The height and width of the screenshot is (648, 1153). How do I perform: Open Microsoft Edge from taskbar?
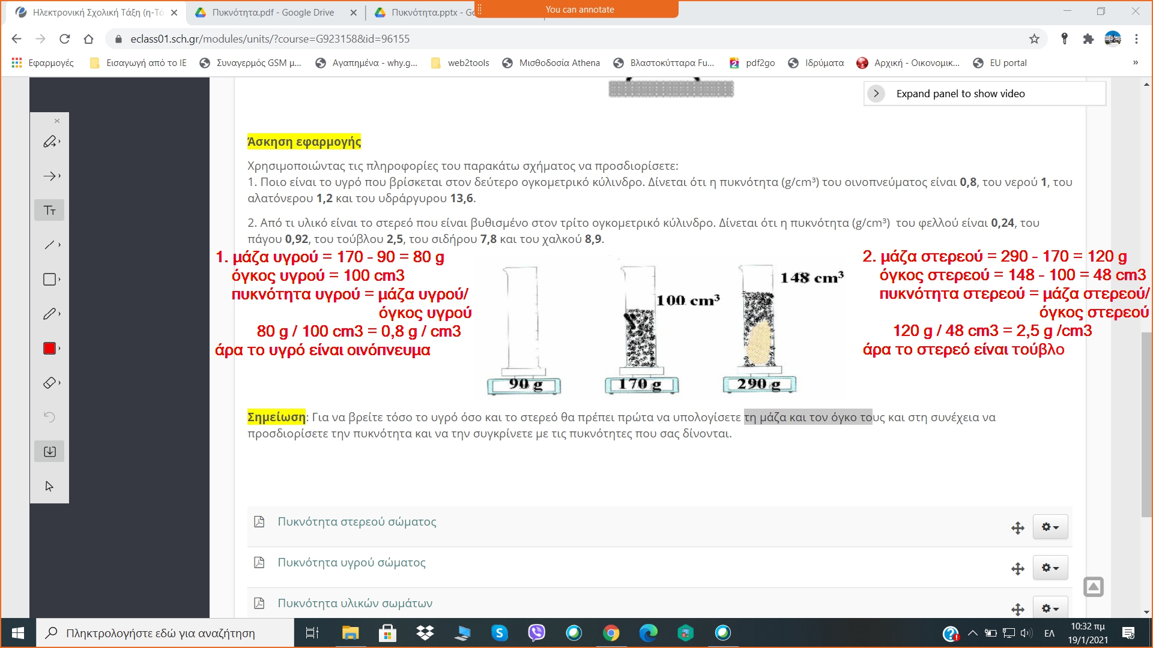649,633
